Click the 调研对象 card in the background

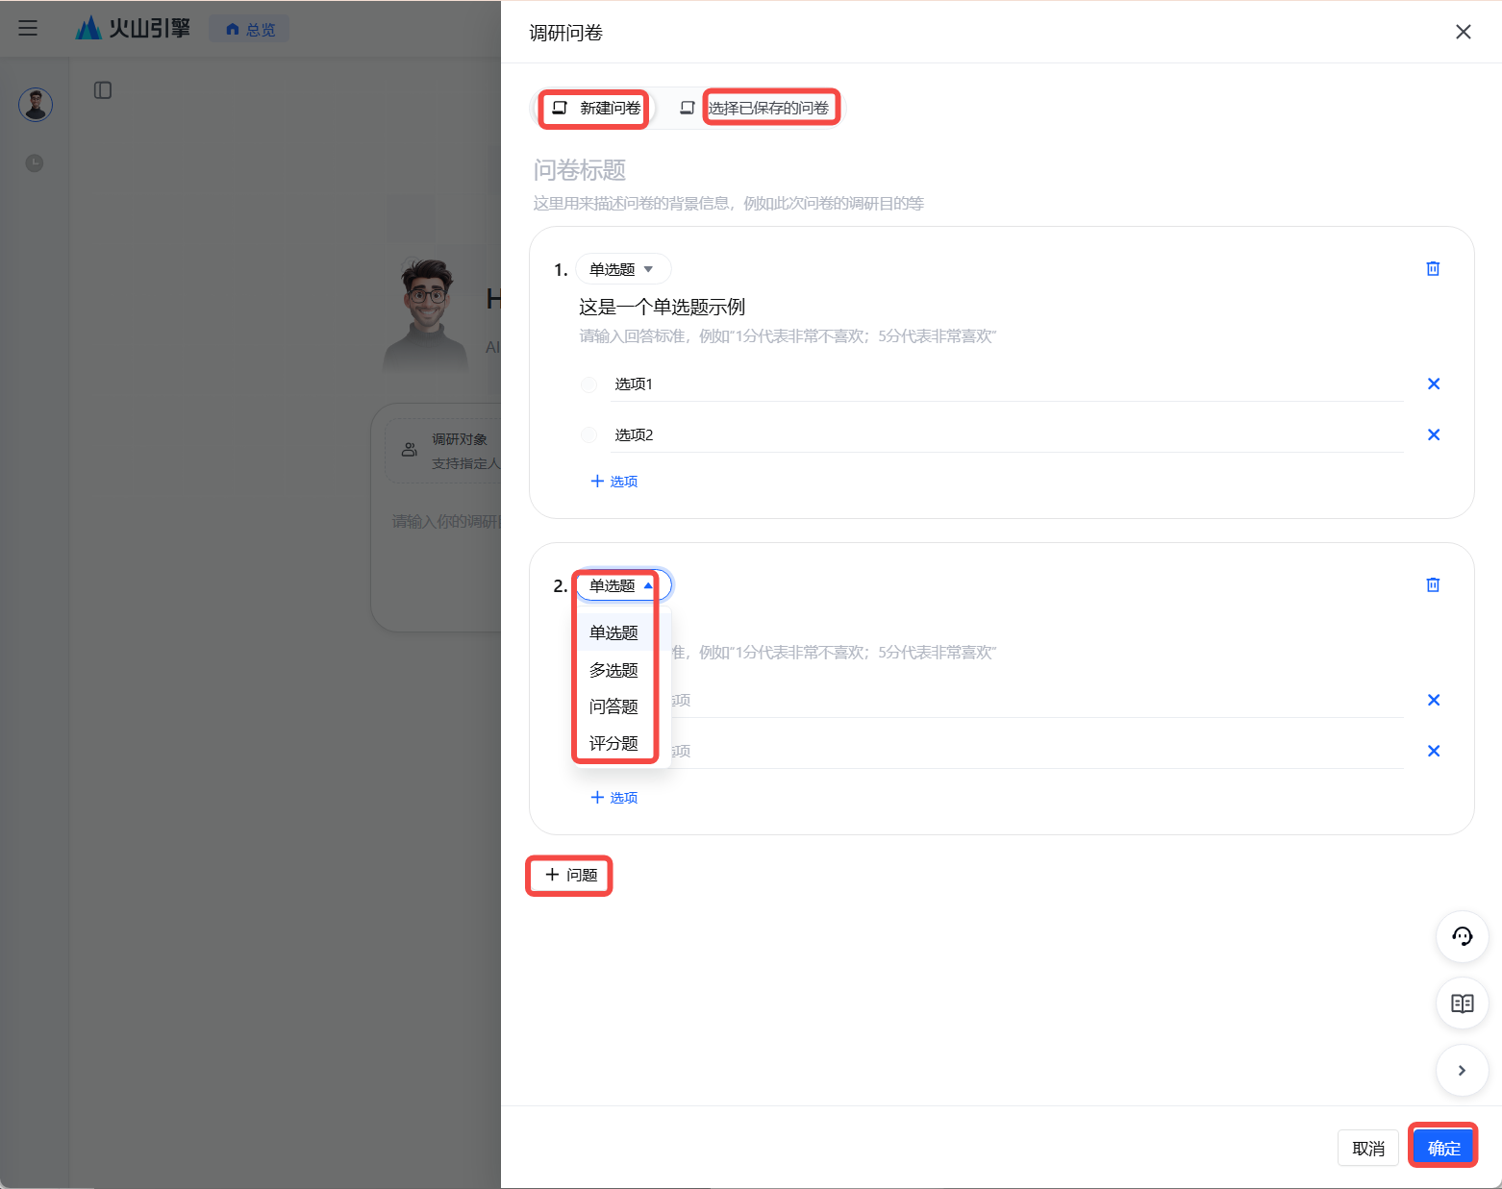443,451
